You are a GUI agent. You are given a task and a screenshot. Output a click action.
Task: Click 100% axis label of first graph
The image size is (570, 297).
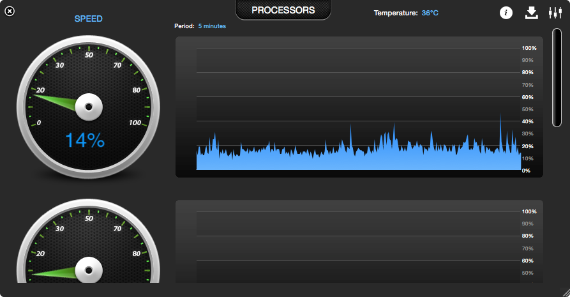pyautogui.click(x=529, y=48)
